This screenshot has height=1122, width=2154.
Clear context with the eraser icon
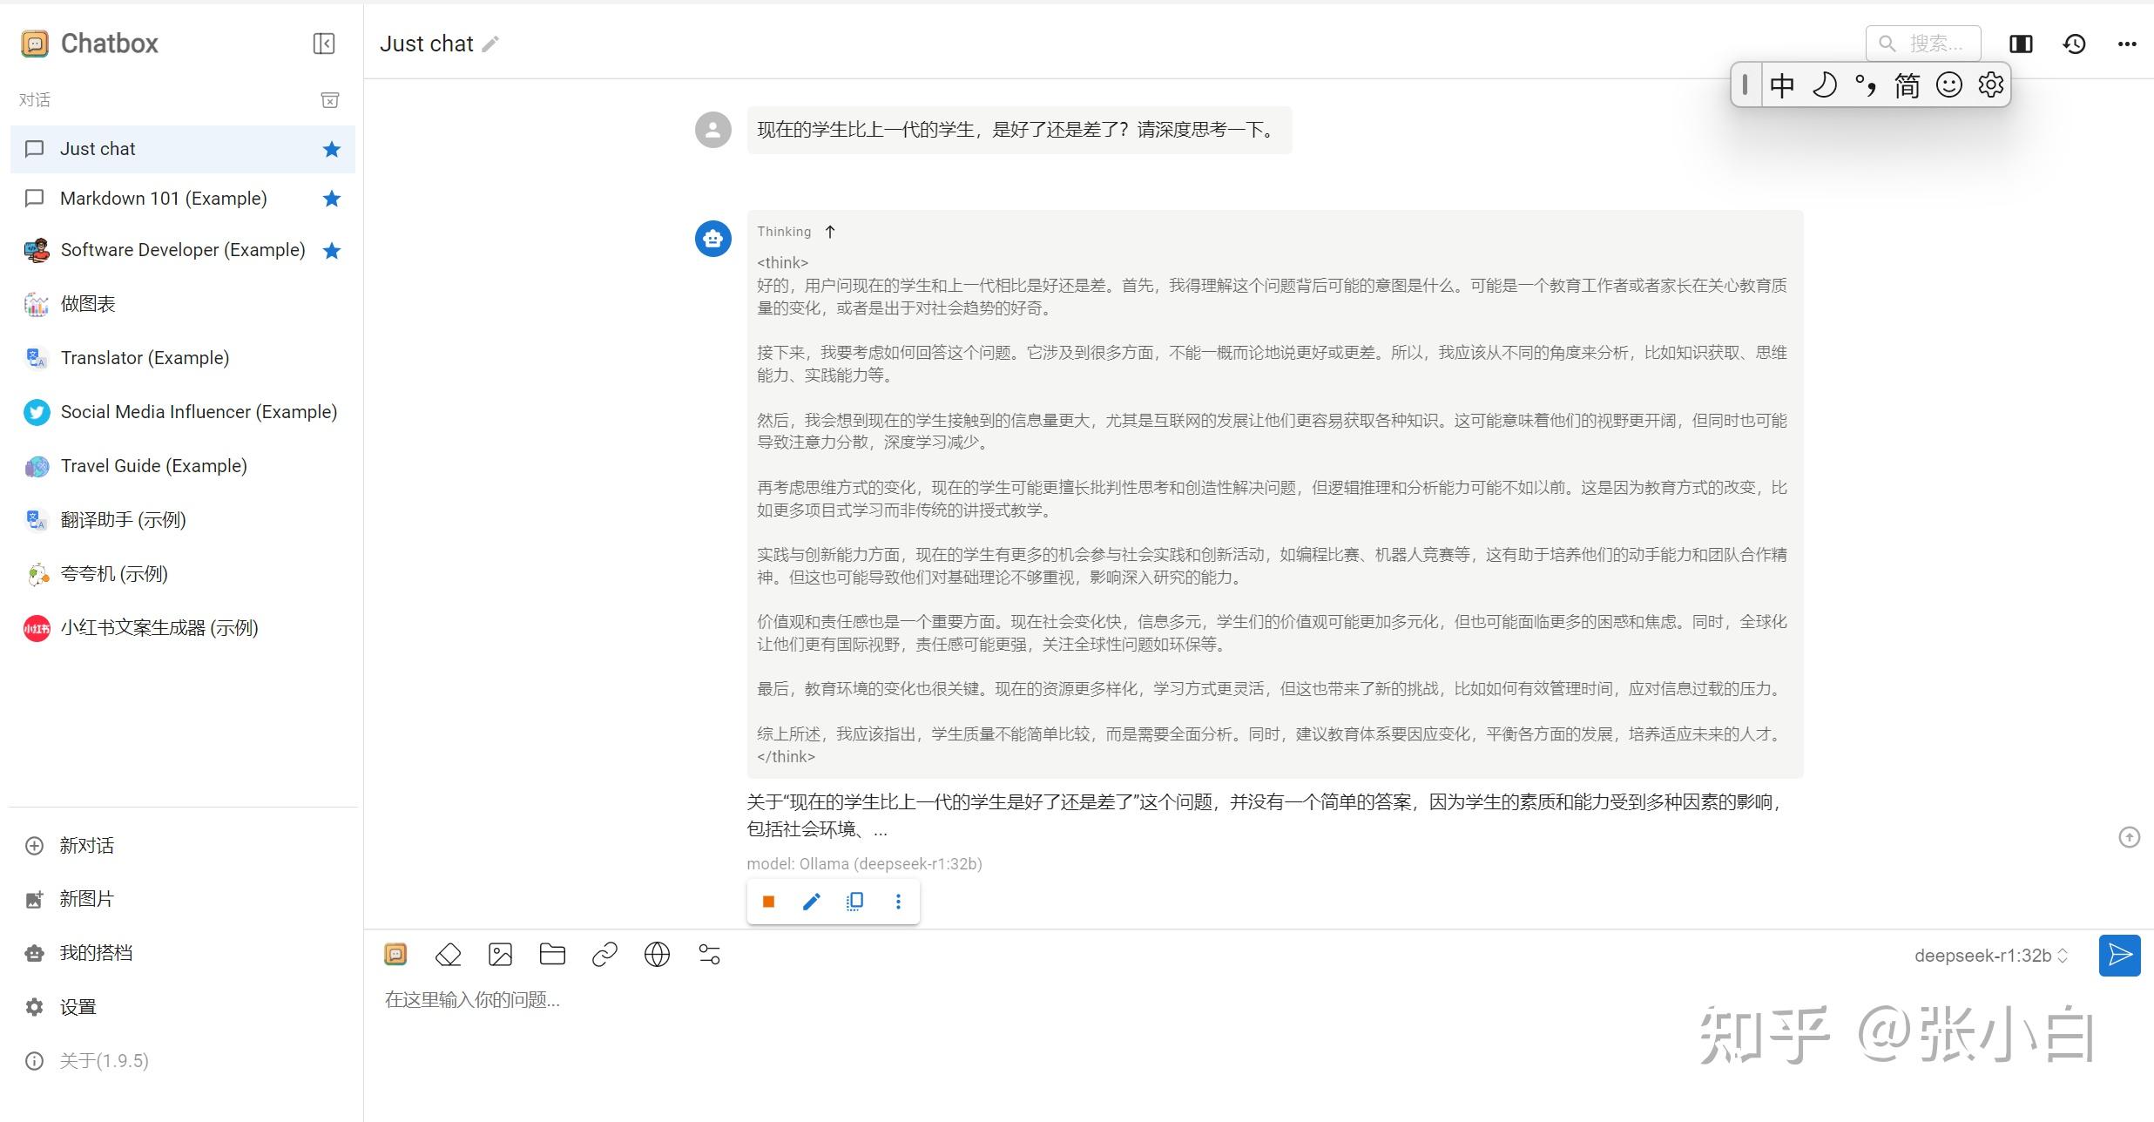[448, 955]
